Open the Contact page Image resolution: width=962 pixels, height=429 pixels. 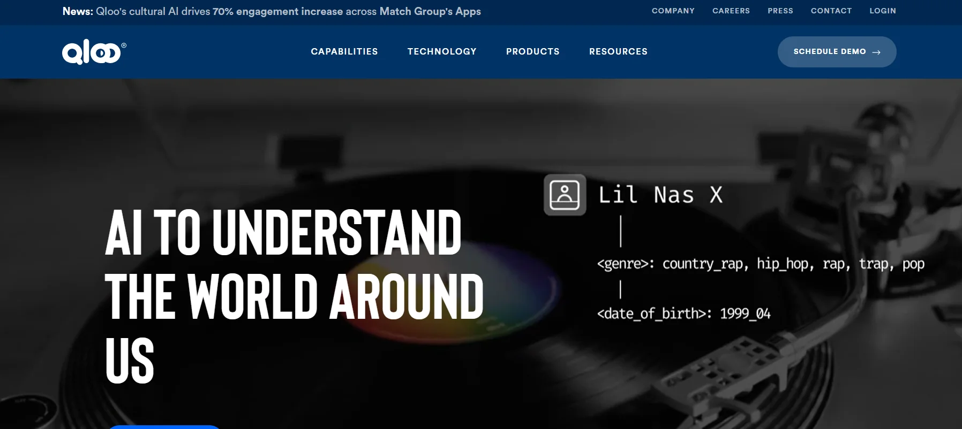coord(831,11)
